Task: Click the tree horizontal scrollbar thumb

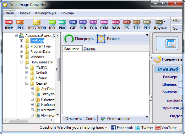Action: [19, 120]
